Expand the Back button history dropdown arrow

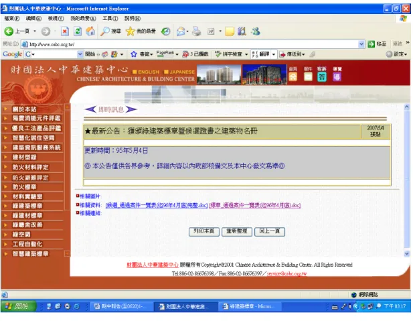pos(35,31)
